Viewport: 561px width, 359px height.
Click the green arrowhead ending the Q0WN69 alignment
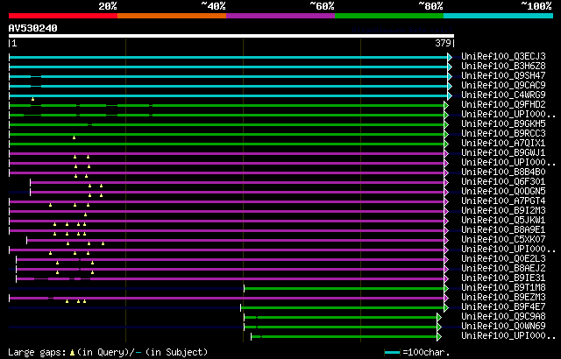(439, 327)
